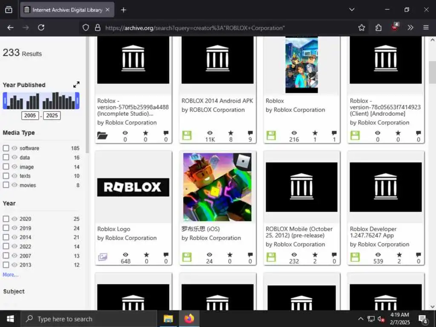Click the red extension icon with badge
Image resolution: width=436 pixels, height=327 pixels.
coord(395,27)
